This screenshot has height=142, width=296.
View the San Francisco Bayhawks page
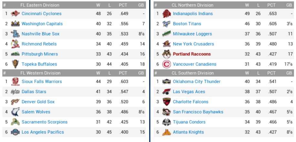pyautogui.click(x=198, y=112)
